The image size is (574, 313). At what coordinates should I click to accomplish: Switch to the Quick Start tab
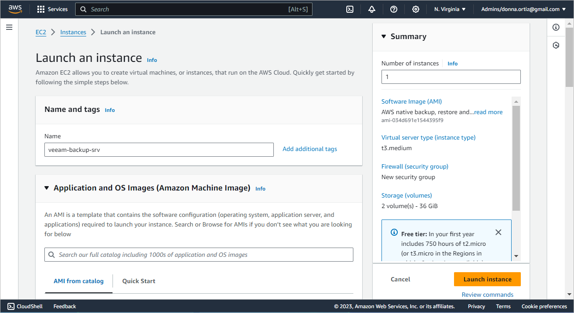138,281
